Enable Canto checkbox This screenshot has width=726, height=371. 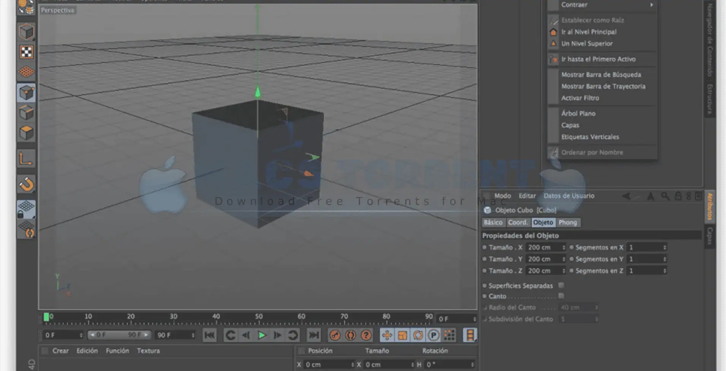coord(561,296)
